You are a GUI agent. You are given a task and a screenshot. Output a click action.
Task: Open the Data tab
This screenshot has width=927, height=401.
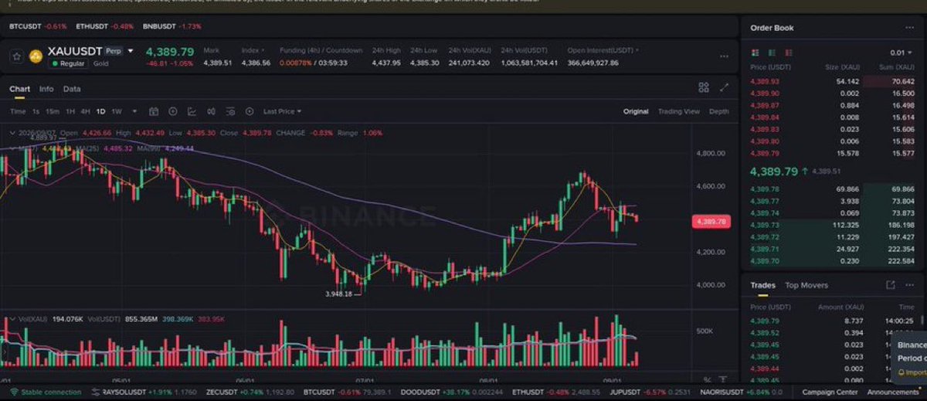[x=72, y=89]
